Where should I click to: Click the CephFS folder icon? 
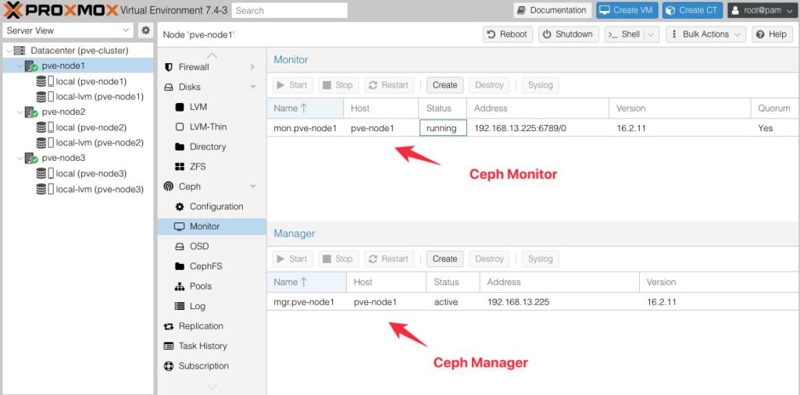(x=179, y=266)
